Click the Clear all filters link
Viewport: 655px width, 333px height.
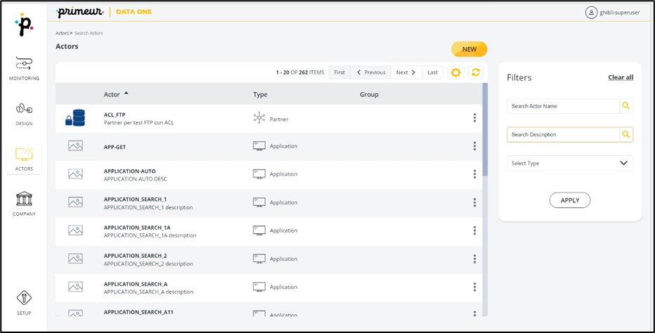click(x=620, y=77)
